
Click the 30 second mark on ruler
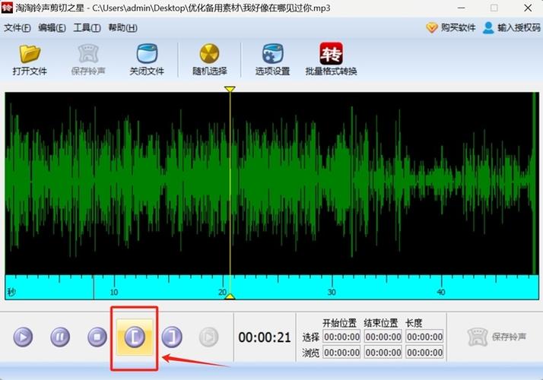pyautogui.click(x=332, y=292)
